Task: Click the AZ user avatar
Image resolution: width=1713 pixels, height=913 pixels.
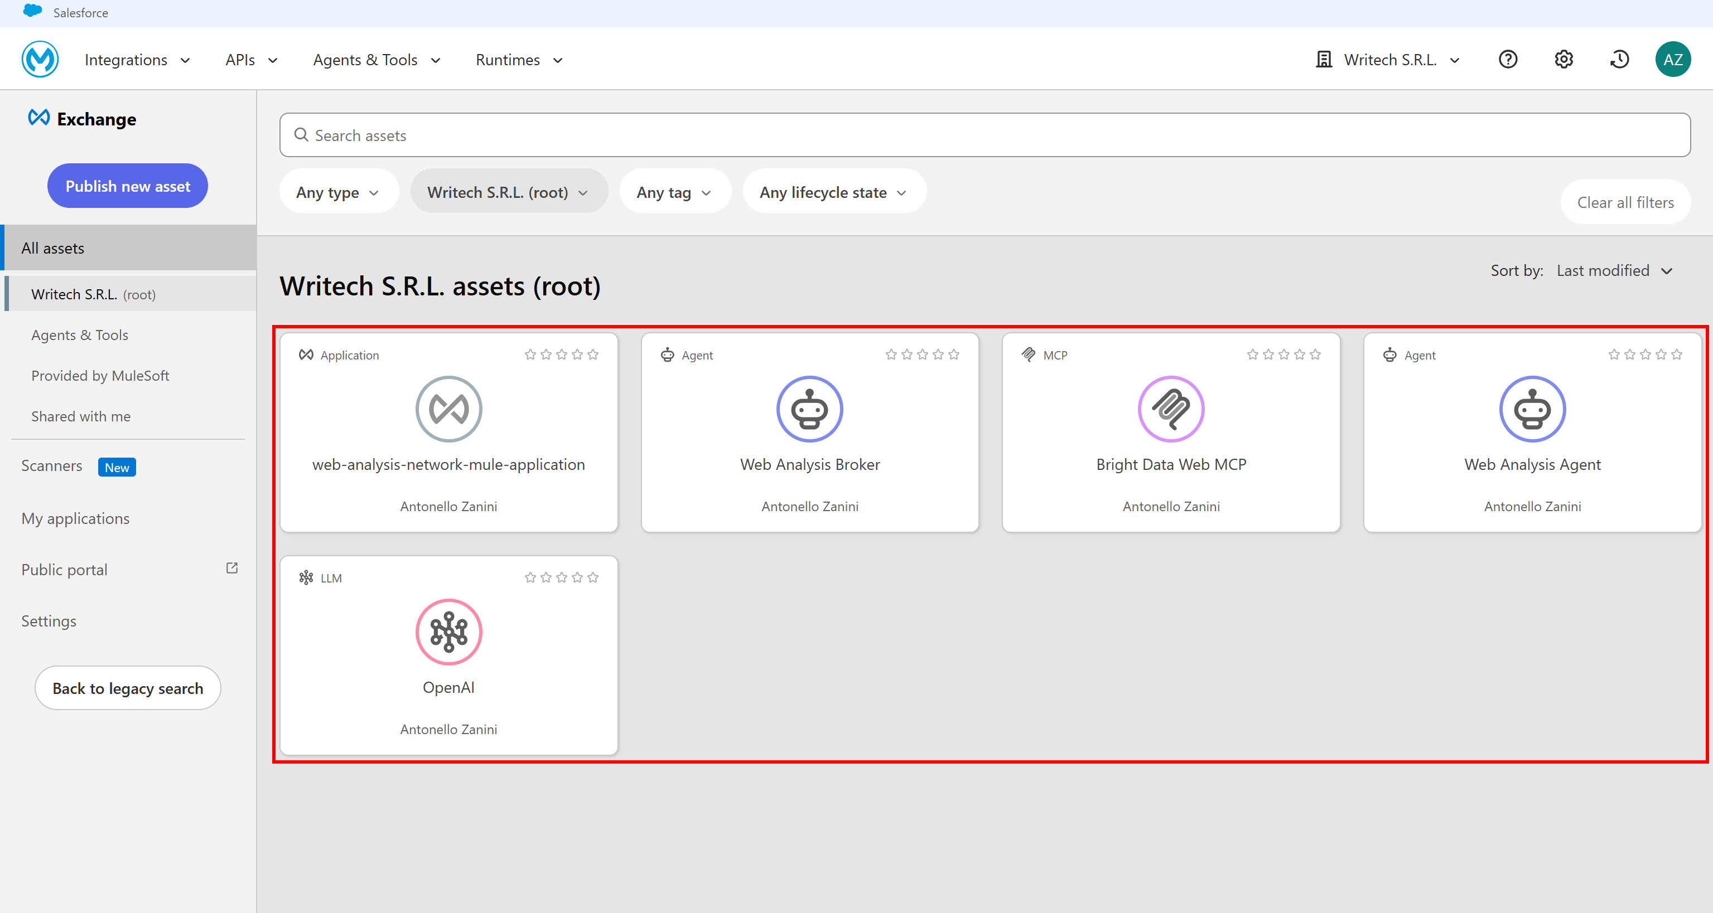Action: 1672,60
